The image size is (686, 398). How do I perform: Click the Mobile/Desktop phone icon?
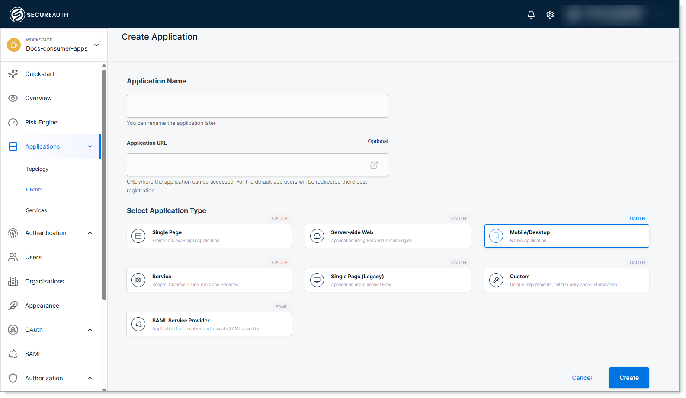(x=496, y=236)
